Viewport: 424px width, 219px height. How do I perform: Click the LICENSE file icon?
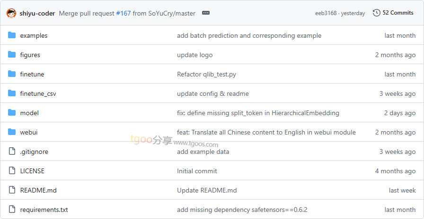(12, 171)
